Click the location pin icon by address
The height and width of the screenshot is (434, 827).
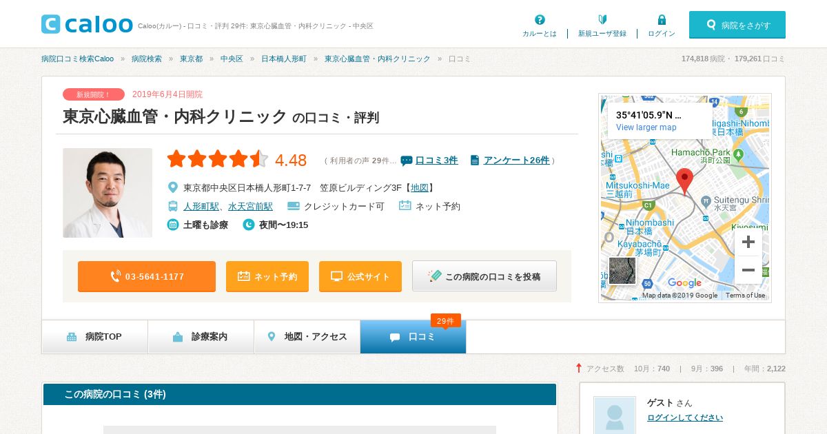(x=173, y=187)
